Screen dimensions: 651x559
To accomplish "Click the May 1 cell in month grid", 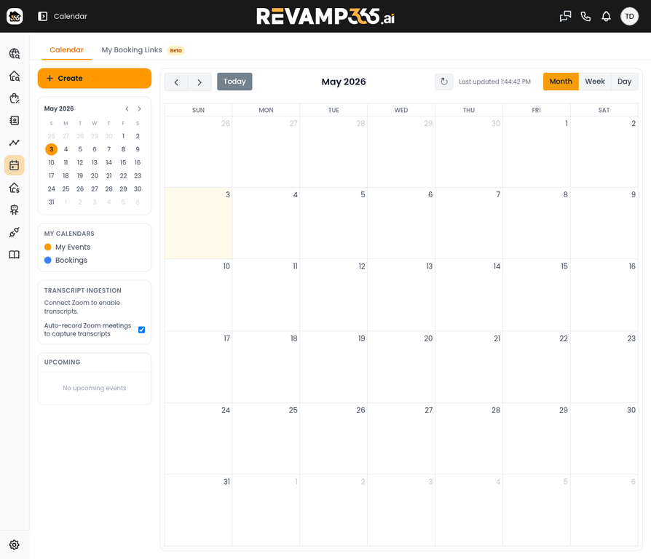I will click(537, 152).
